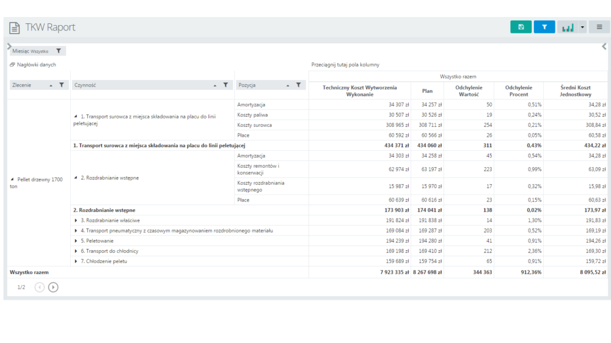611x343 pixels.
Task: Click the Średni Koszt Jednostkowy column header
Action: (576, 91)
